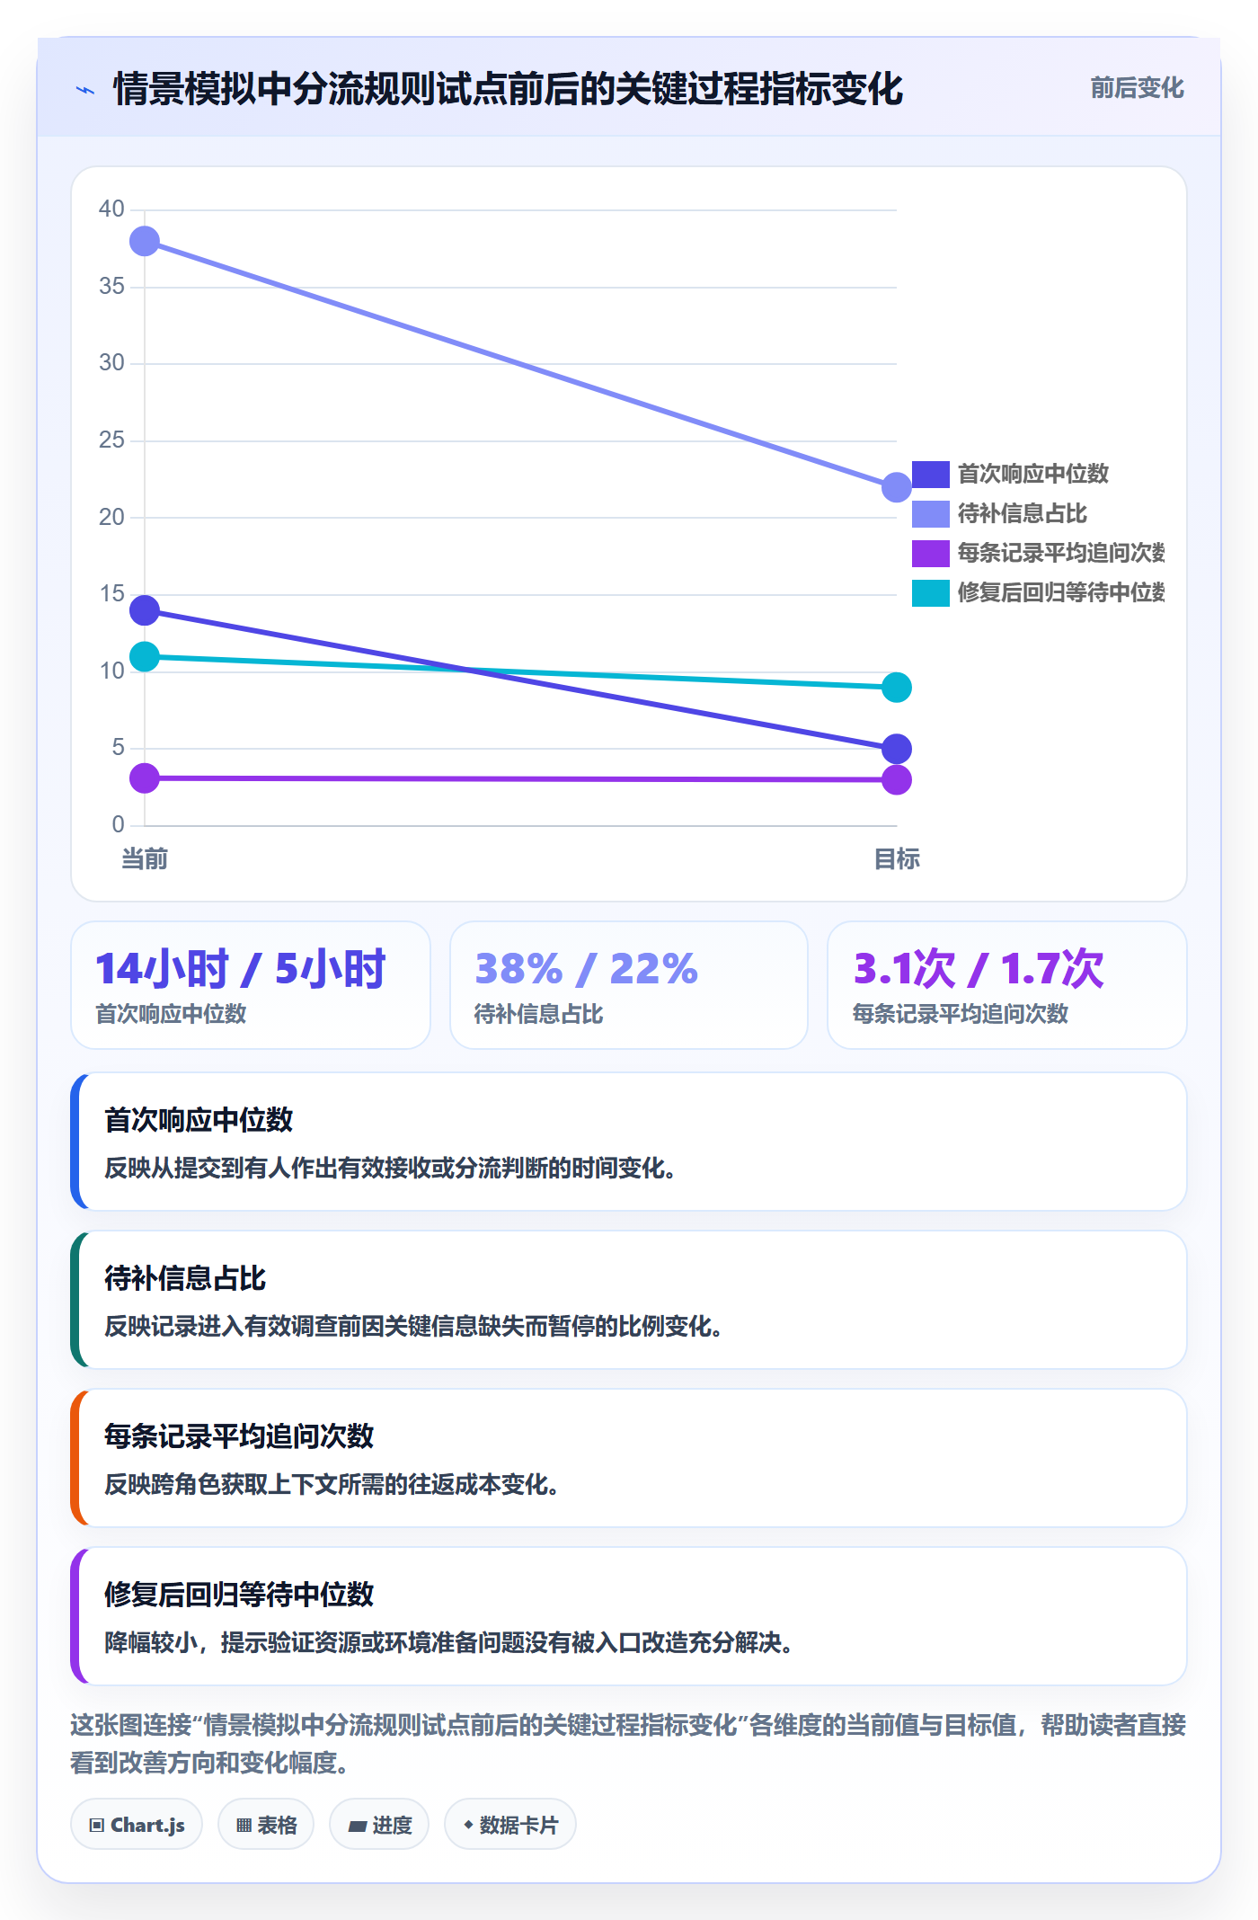Click the 进度 tag chip

[x=379, y=1825]
